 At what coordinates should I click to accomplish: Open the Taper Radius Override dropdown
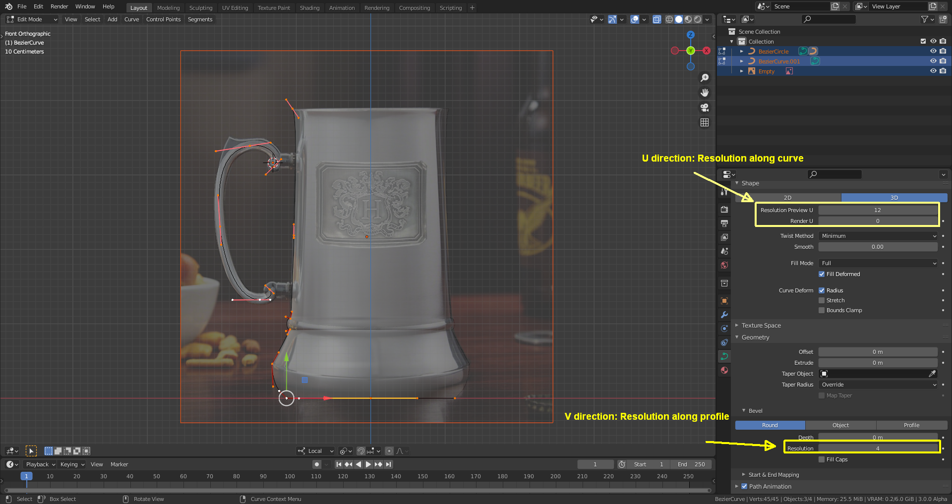coord(878,385)
